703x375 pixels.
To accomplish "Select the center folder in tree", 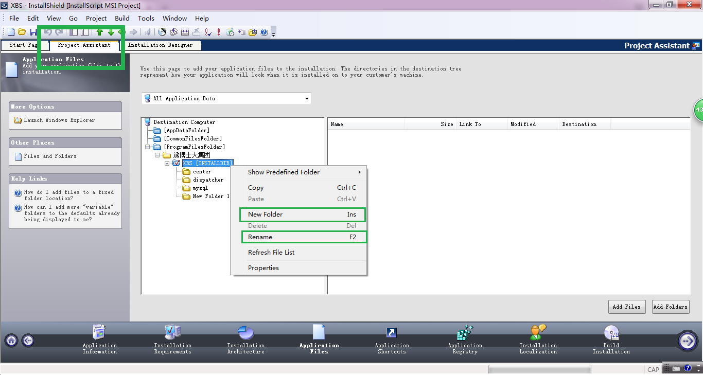I will tap(202, 172).
